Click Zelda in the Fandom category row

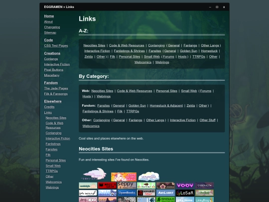[x=191, y=106]
